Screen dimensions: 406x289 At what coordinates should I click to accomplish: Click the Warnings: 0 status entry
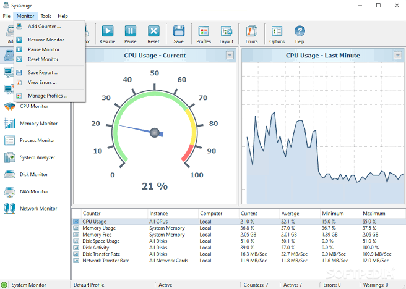[x=376, y=285]
